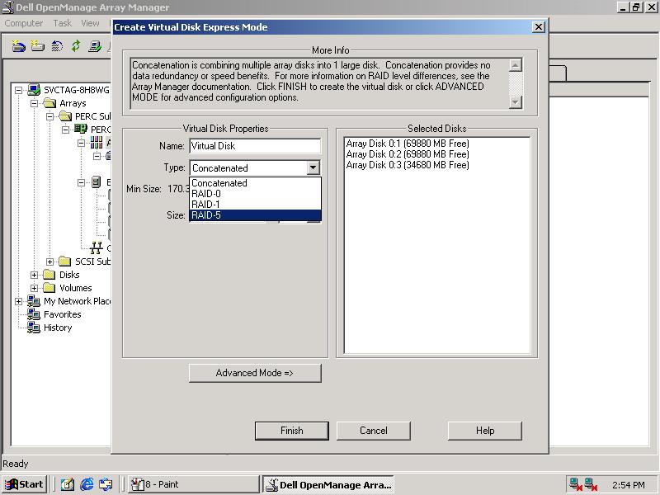This screenshot has width=660, height=495.
Task: Click the first network tray icon
Action: point(575,484)
